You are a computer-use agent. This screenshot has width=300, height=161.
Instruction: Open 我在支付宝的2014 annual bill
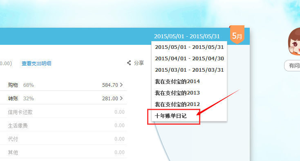[x=177, y=82]
